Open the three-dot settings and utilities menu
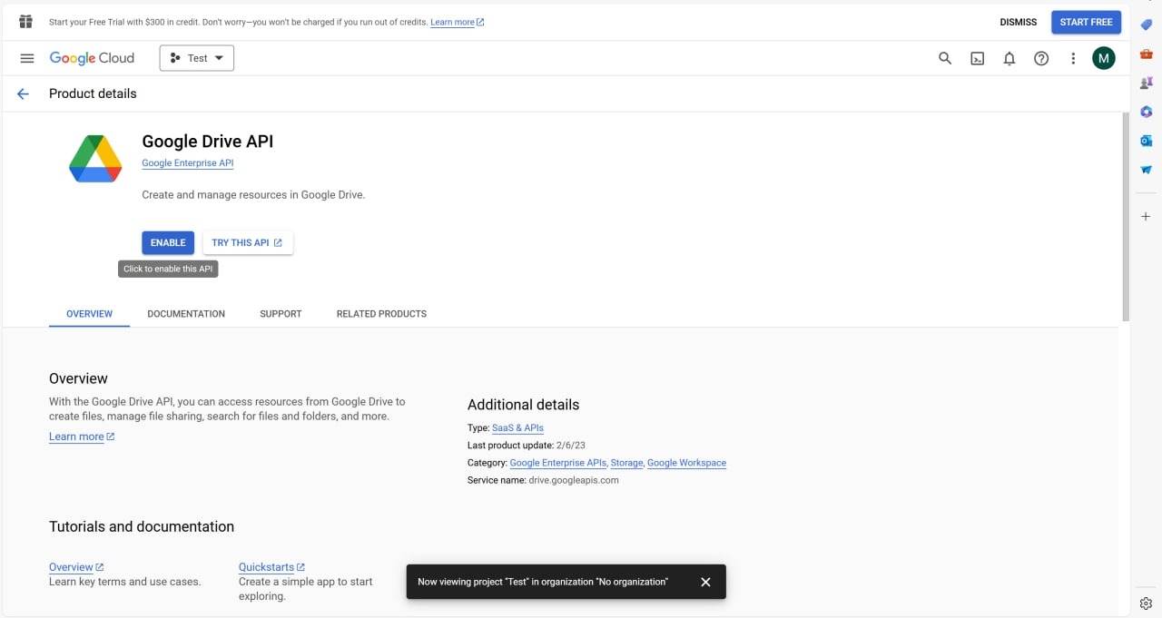The width and height of the screenshot is (1162, 618). pos(1073,58)
